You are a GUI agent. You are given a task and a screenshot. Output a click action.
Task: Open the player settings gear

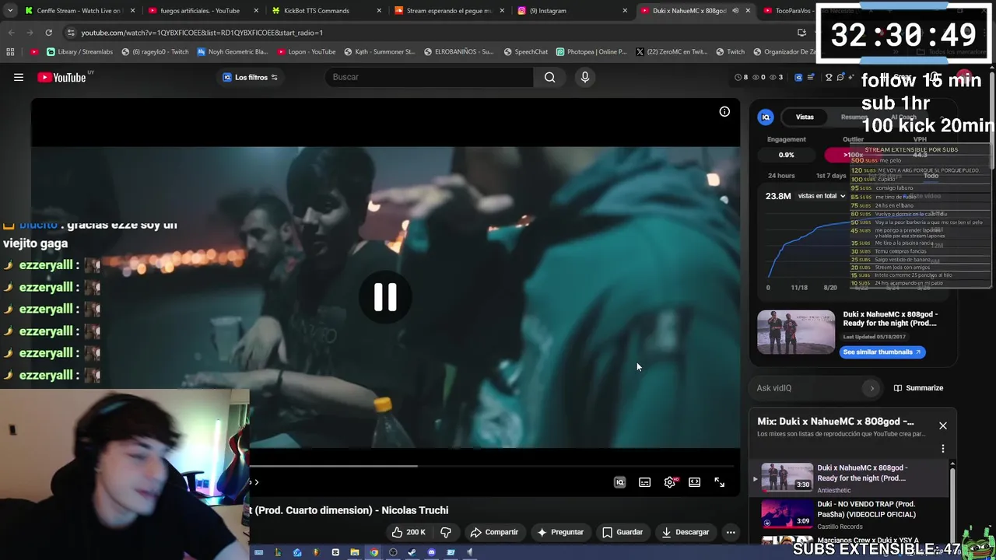[670, 482]
